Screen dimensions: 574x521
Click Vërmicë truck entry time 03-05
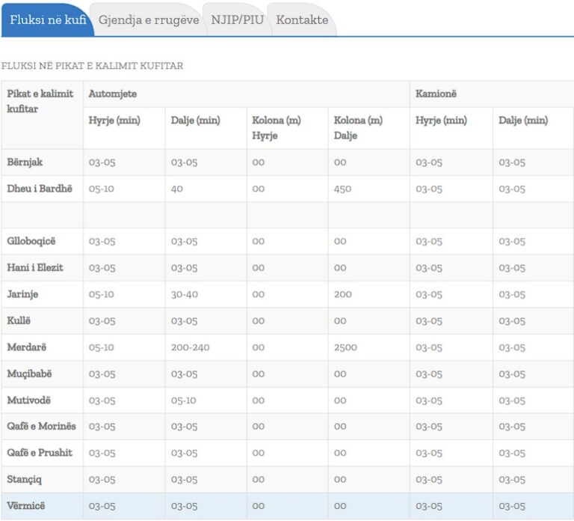point(429,506)
